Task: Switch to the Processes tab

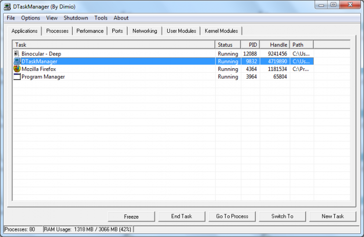Action: (x=57, y=31)
